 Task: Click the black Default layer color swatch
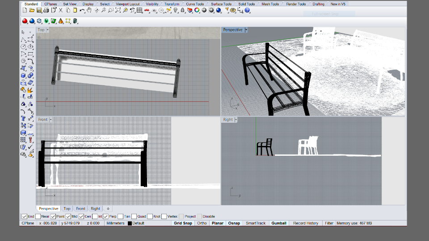point(130,223)
